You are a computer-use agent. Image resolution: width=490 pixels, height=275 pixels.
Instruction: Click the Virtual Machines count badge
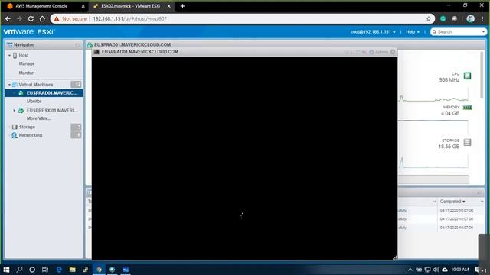coord(76,85)
